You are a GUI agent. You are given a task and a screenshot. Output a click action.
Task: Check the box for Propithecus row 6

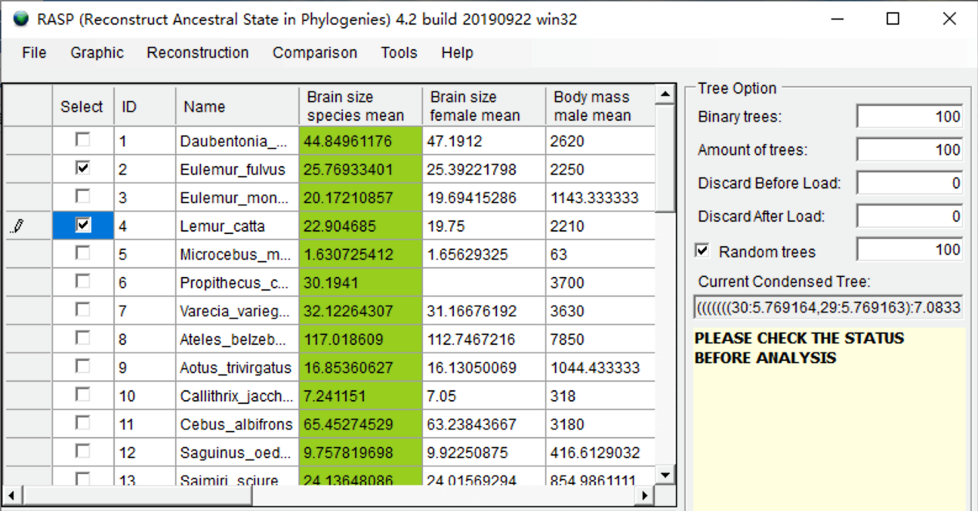click(x=82, y=281)
